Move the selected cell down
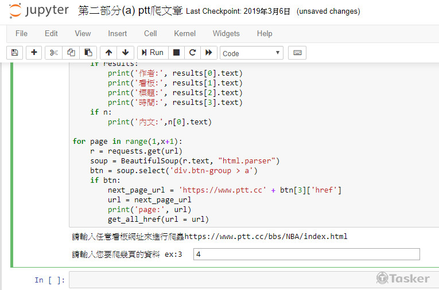Viewport: 439px width, 290px height. (126, 53)
